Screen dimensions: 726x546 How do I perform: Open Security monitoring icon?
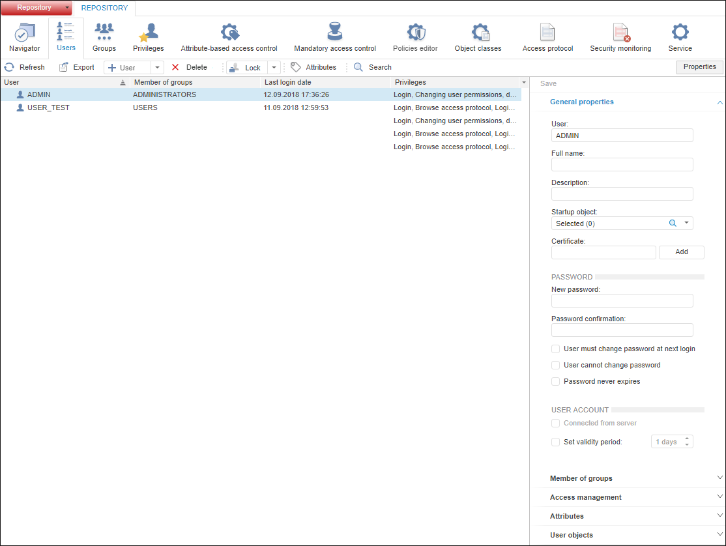(x=620, y=33)
